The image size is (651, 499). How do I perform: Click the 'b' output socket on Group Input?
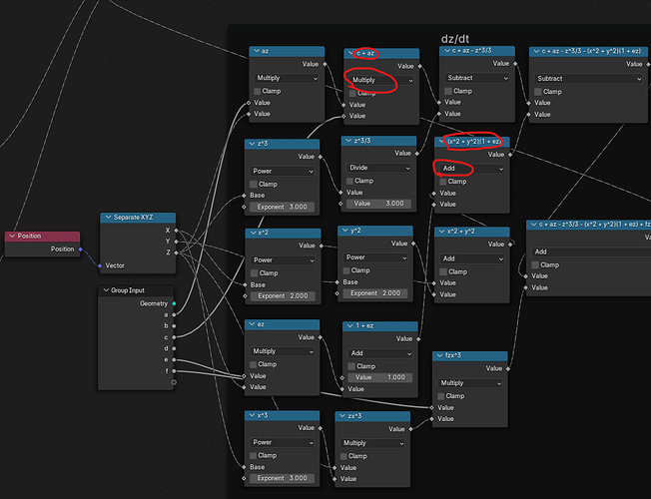tap(174, 326)
